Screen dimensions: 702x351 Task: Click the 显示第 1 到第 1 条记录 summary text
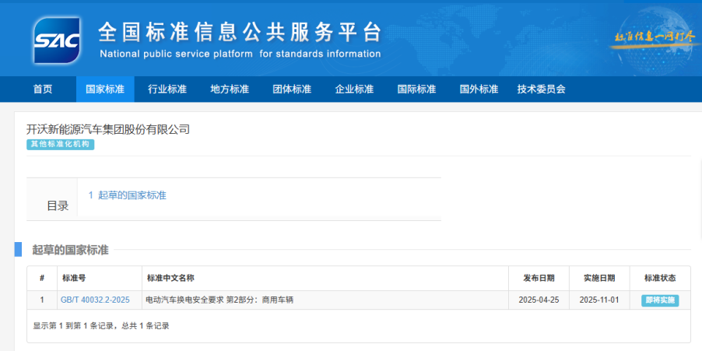point(100,326)
